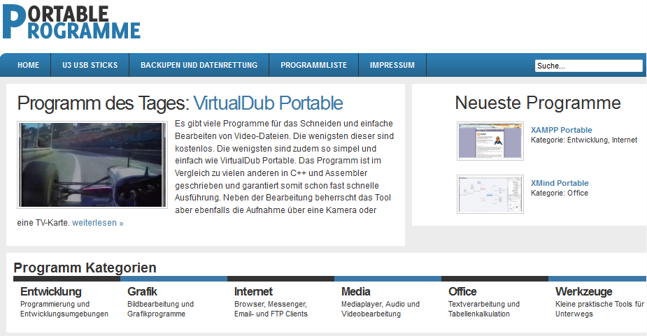This screenshot has height=336, width=647.
Task: Click the XMind Portable mind-map thumbnail
Action: [x=490, y=194]
